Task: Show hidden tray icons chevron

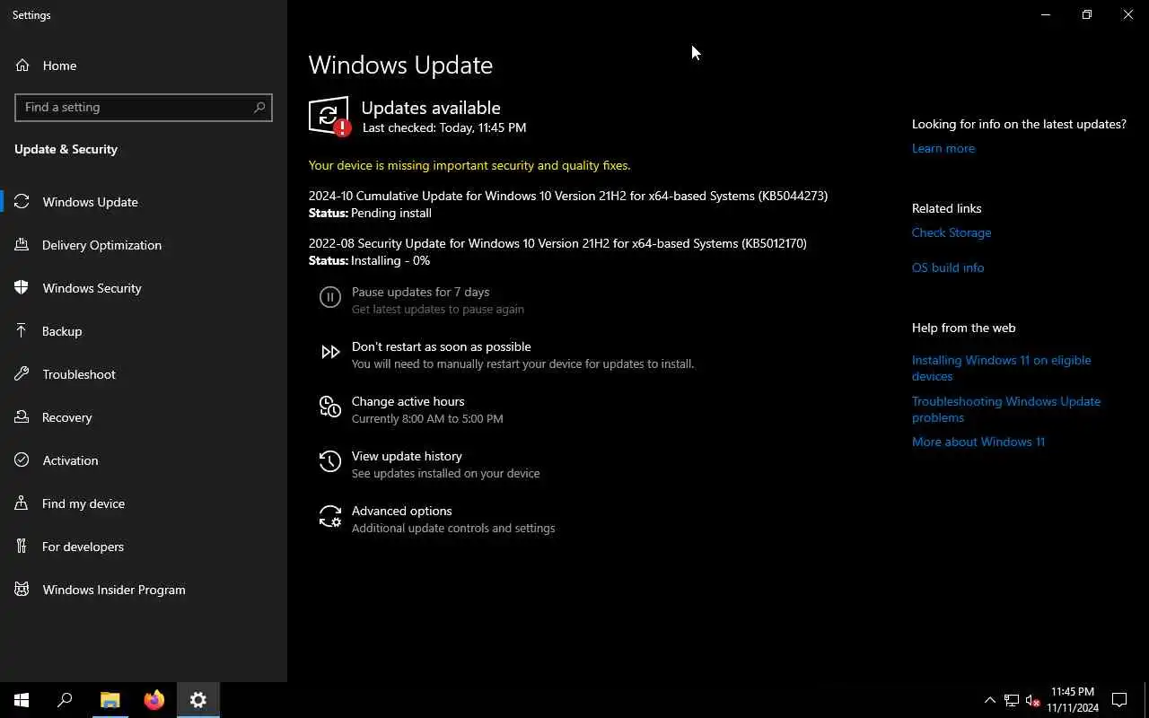Action: pyautogui.click(x=990, y=700)
